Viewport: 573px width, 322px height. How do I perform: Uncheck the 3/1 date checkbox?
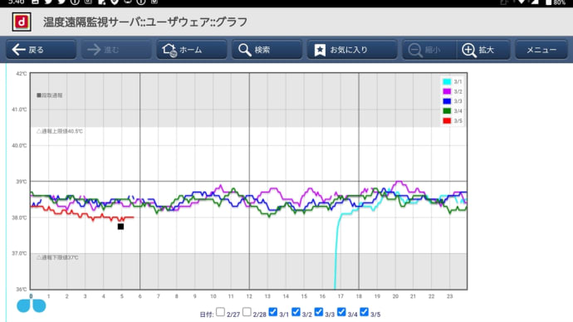[273, 312]
